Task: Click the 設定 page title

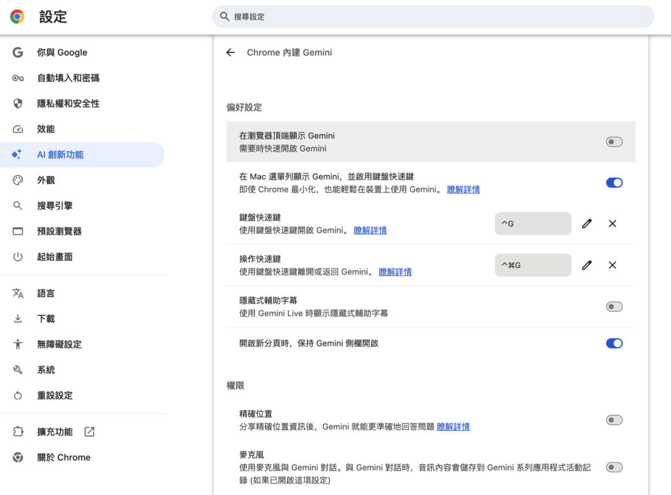Action: (x=53, y=16)
